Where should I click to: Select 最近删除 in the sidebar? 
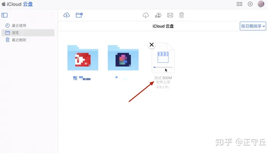28,40
